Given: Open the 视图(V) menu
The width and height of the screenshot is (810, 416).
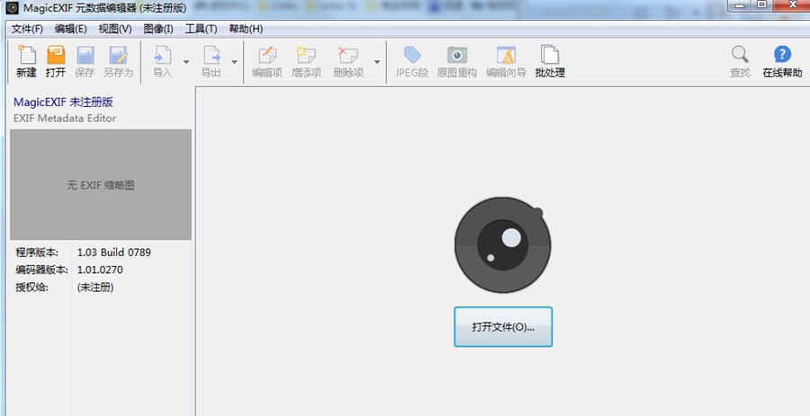Looking at the screenshot, I should (x=114, y=29).
